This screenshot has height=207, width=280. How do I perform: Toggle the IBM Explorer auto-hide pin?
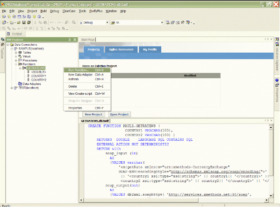[x=70, y=40]
